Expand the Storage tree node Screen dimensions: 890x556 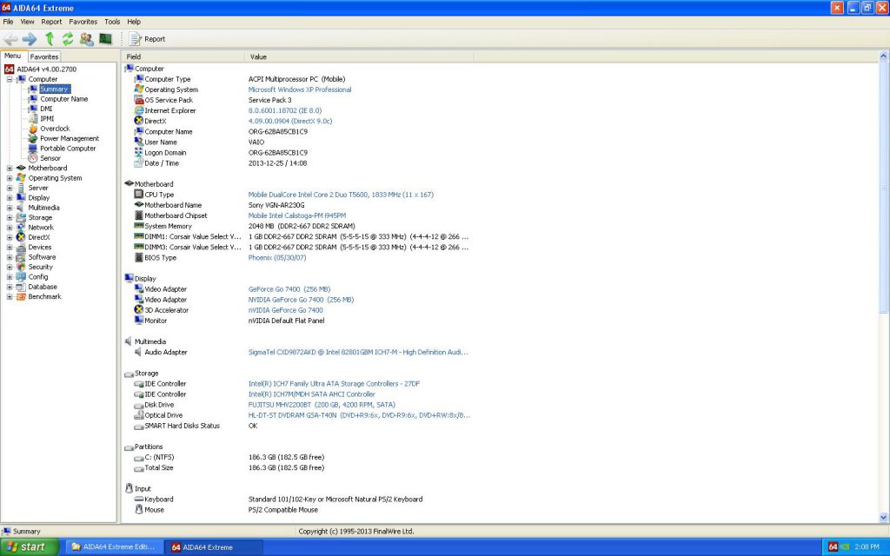(10, 218)
